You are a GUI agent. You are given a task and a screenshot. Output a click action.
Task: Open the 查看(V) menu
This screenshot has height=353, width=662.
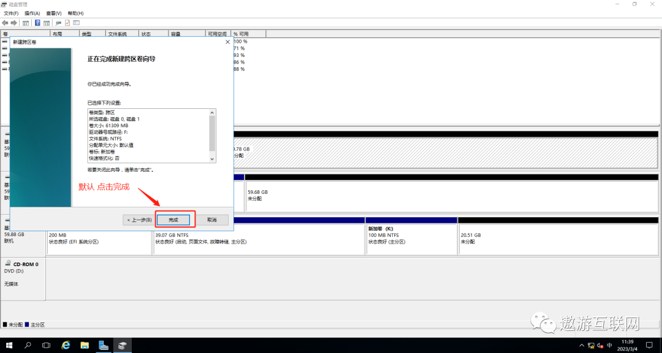pos(53,13)
